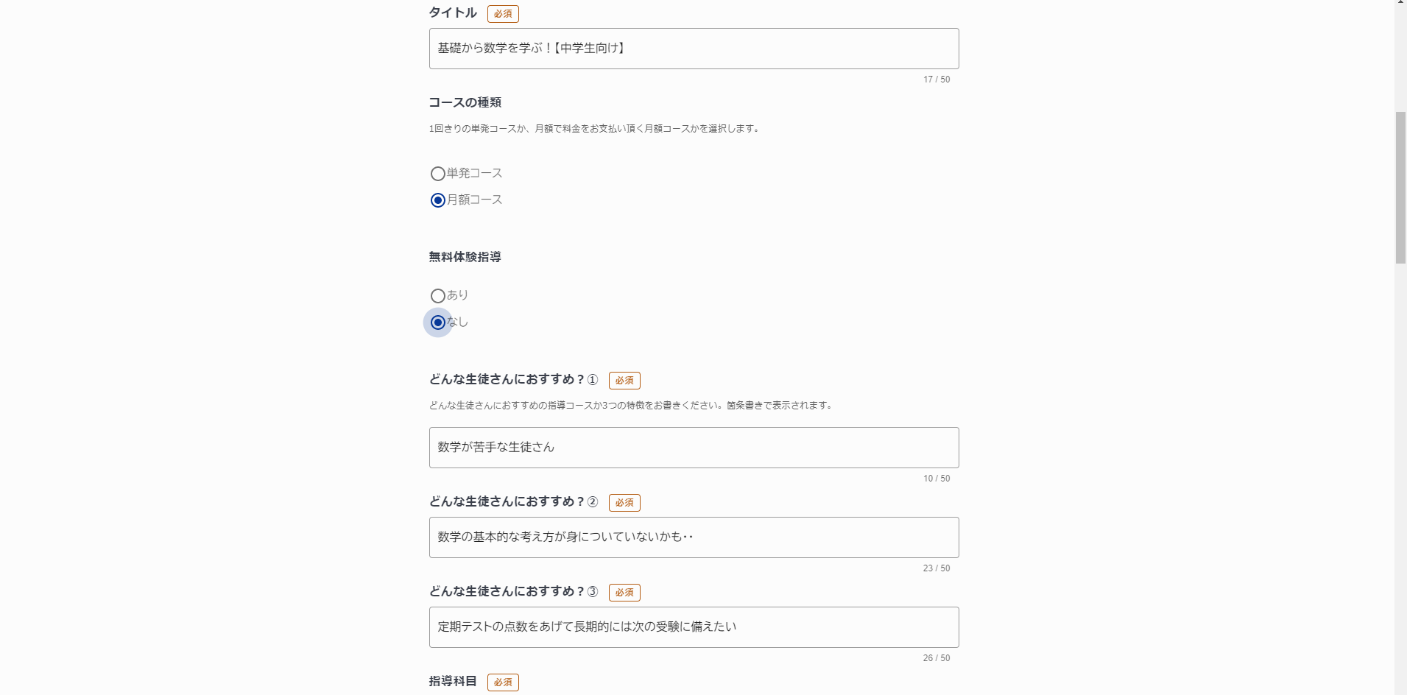Click the 必須 badge beside おすすめ①
The height and width of the screenshot is (695, 1407).
click(624, 381)
